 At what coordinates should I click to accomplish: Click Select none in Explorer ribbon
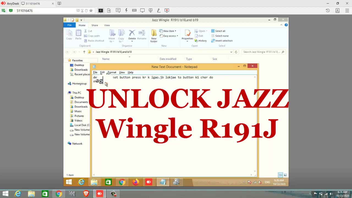pos(220,36)
